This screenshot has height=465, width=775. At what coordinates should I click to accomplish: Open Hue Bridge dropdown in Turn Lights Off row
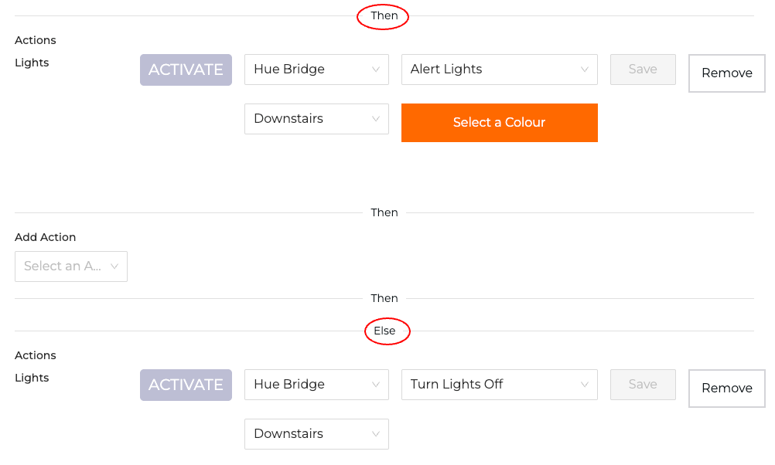pos(316,385)
